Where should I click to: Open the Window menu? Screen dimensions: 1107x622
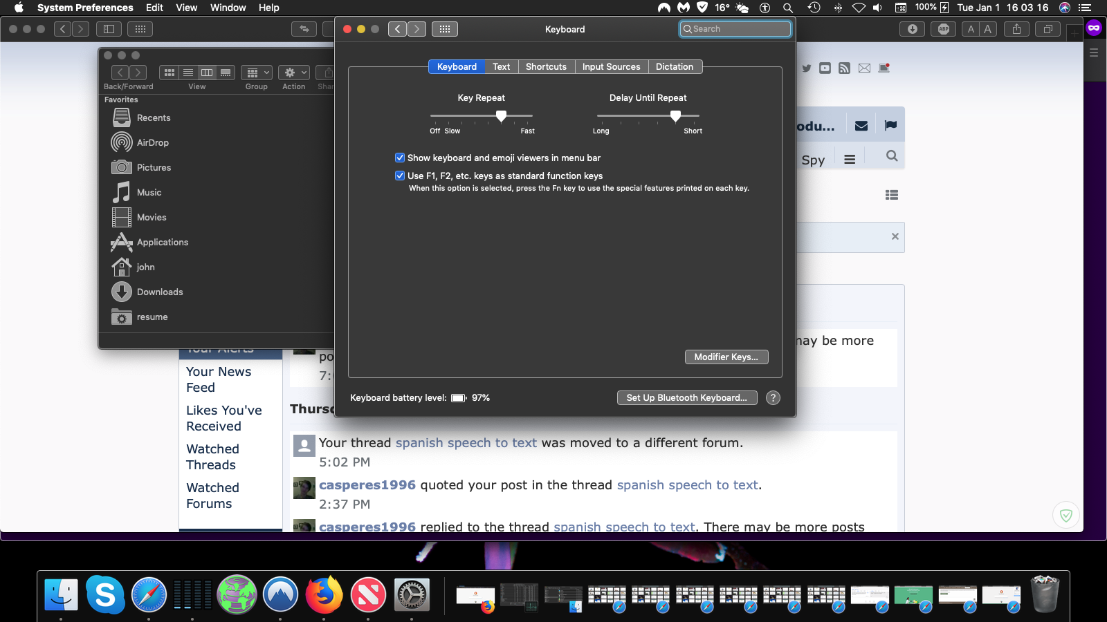pos(228,8)
